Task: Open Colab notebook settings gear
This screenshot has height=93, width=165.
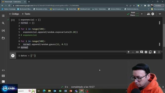Action: [153, 14]
